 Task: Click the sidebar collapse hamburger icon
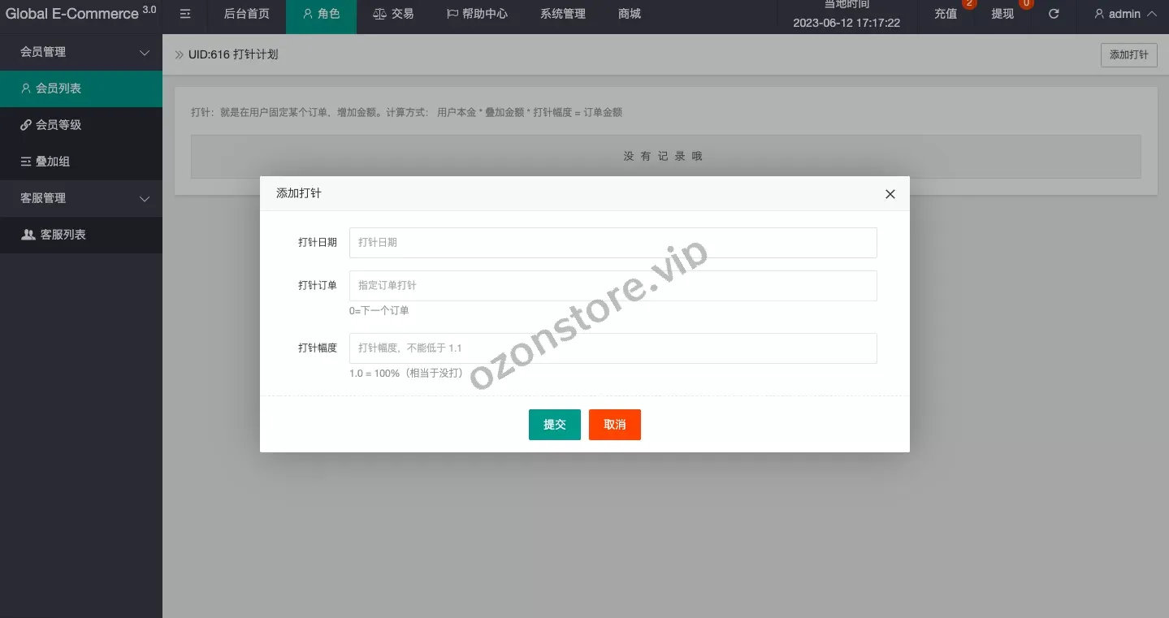pos(185,14)
